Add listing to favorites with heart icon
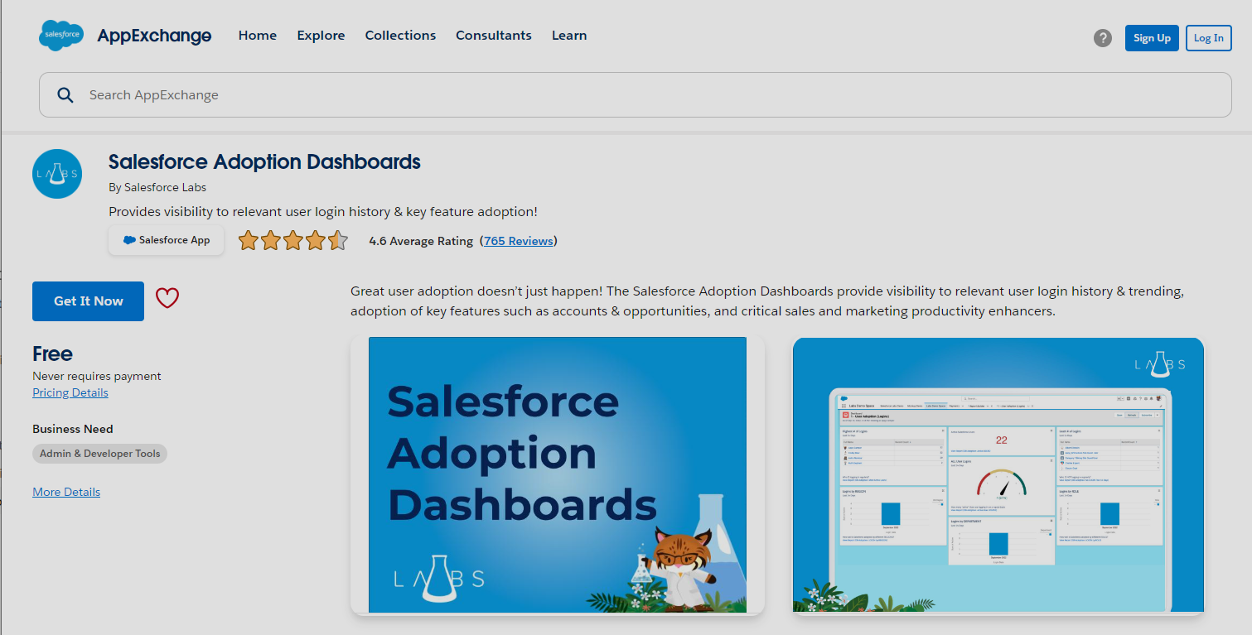The height and width of the screenshot is (635, 1252). click(167, 298)
